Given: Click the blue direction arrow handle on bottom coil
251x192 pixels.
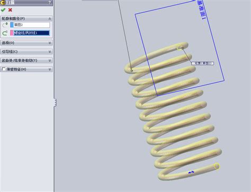Looking at the screenshot, I should [x=191, y=172].
